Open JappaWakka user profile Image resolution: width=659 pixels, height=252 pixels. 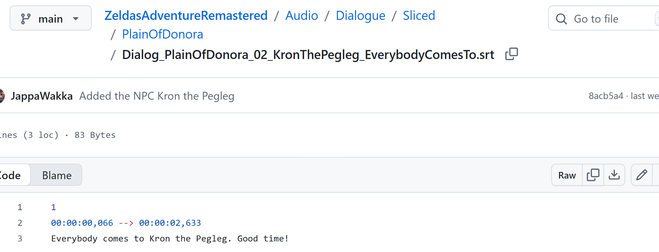tap(42, 96)
